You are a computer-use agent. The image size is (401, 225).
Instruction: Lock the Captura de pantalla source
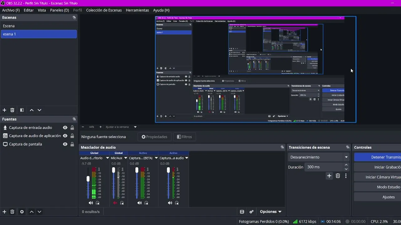(x=72, y=144)
